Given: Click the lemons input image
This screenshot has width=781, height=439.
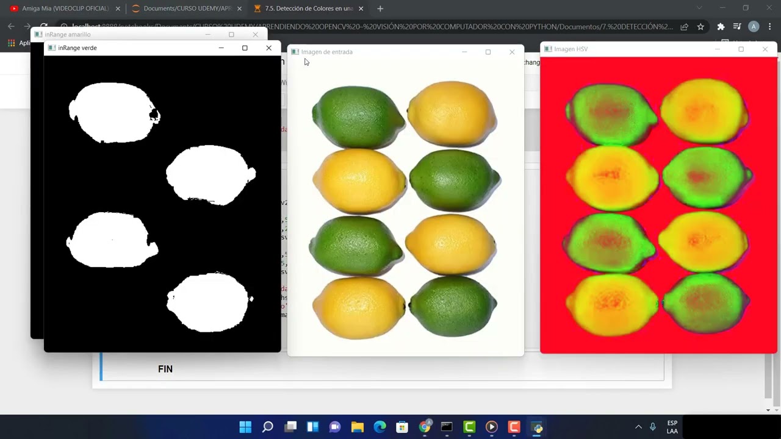Looking at the screenshot, I should [406, 207].
